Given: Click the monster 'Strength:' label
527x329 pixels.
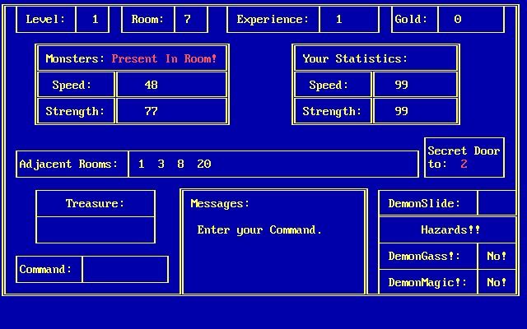Looking at the screenshot, I should tap(75, 111).
